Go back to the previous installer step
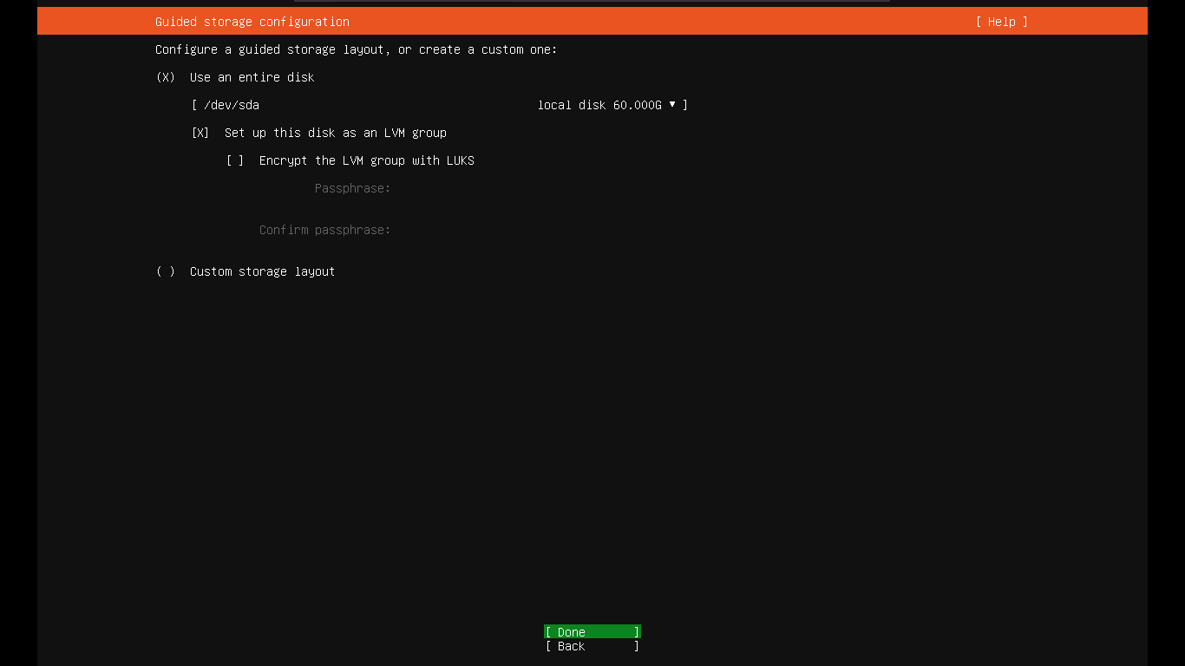This screenshot has height=666, width=1185. point(592,646)
